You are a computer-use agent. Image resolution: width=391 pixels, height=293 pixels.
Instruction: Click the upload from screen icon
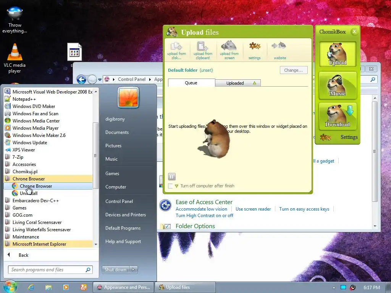[229, 50]
